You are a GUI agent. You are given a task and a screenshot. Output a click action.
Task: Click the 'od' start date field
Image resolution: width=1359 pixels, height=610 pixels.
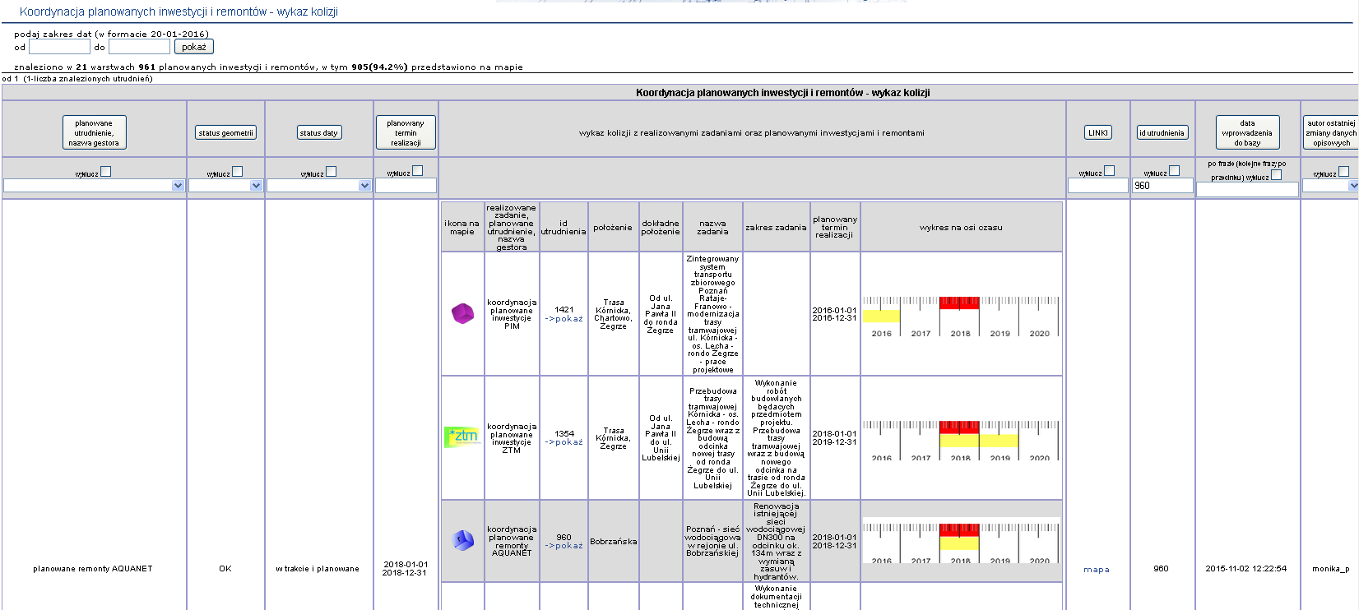coord(59,47)
